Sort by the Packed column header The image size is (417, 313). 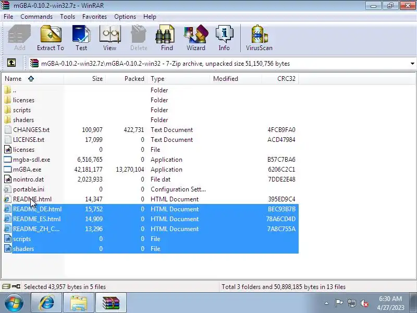(x=127, y=79)
